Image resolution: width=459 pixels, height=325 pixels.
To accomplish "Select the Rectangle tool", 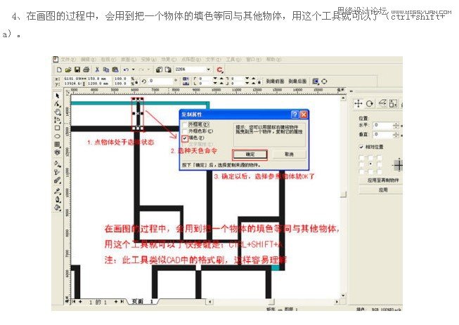I will 58,128.
